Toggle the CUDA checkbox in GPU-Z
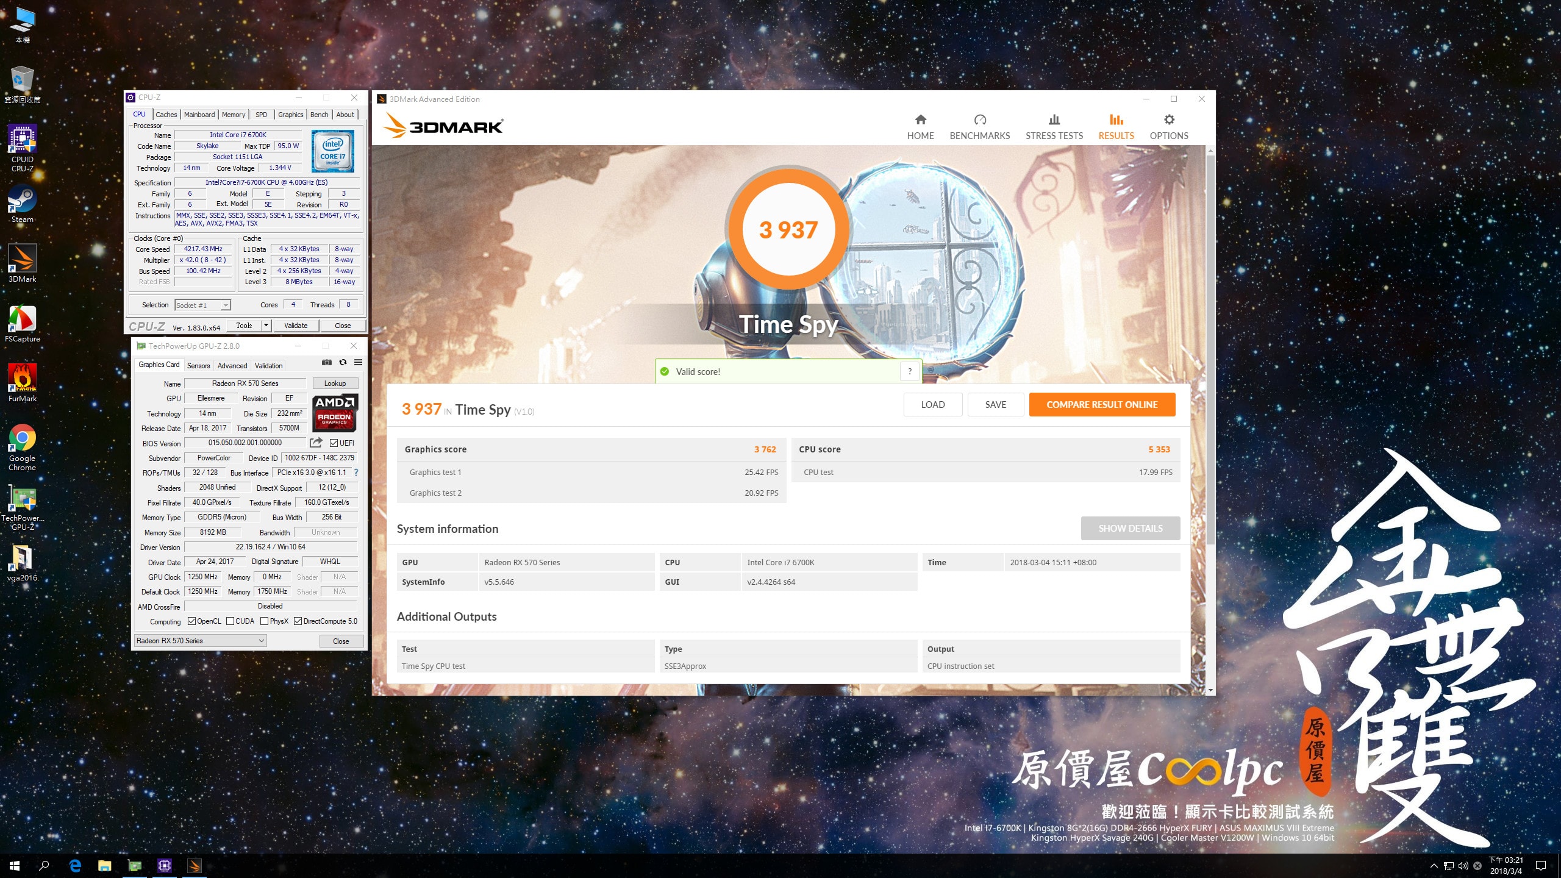Viewport: 1561px width, 878px height. coord(230,621)
